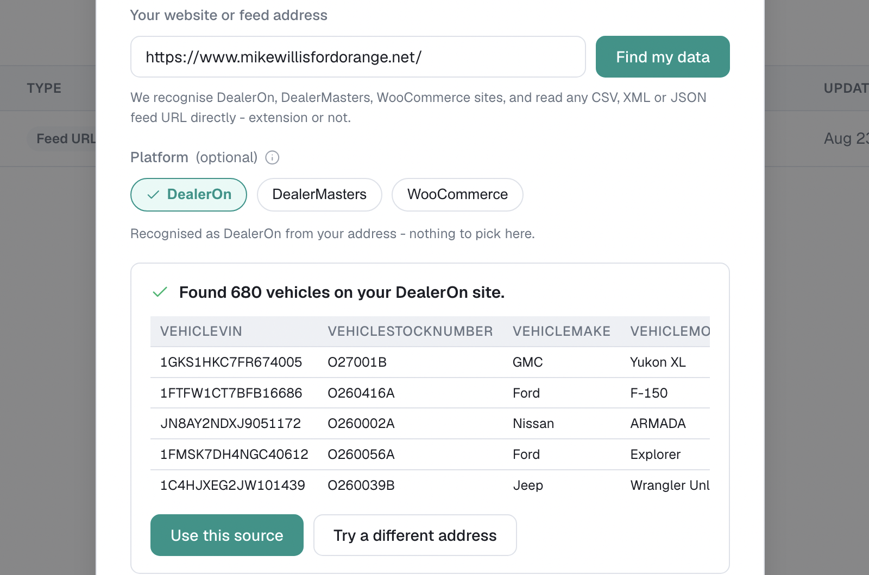Click Use this source button
This screenshot has height=575, width=869.
tap(227, 535)
